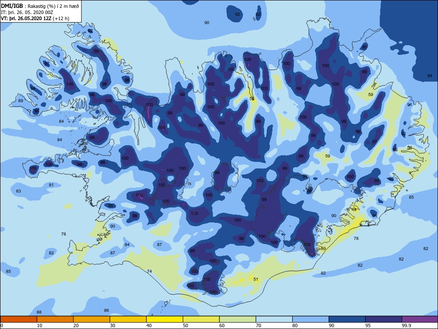This screenshot has width=438, height=329.
Task: Click the legend scale label '70'
Action: [259, 325]
